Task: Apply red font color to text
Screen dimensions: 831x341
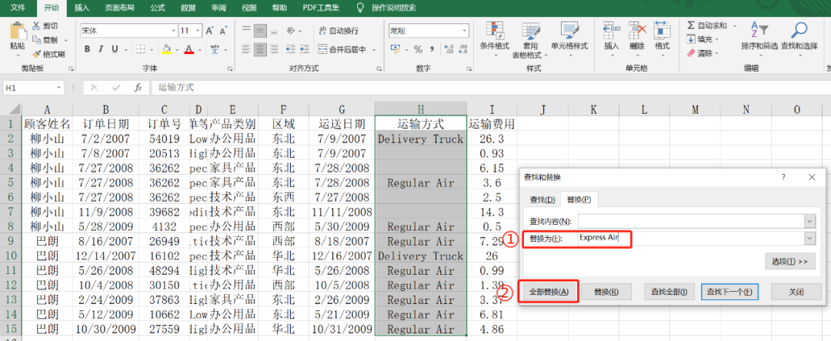Action: pos(189,49)
